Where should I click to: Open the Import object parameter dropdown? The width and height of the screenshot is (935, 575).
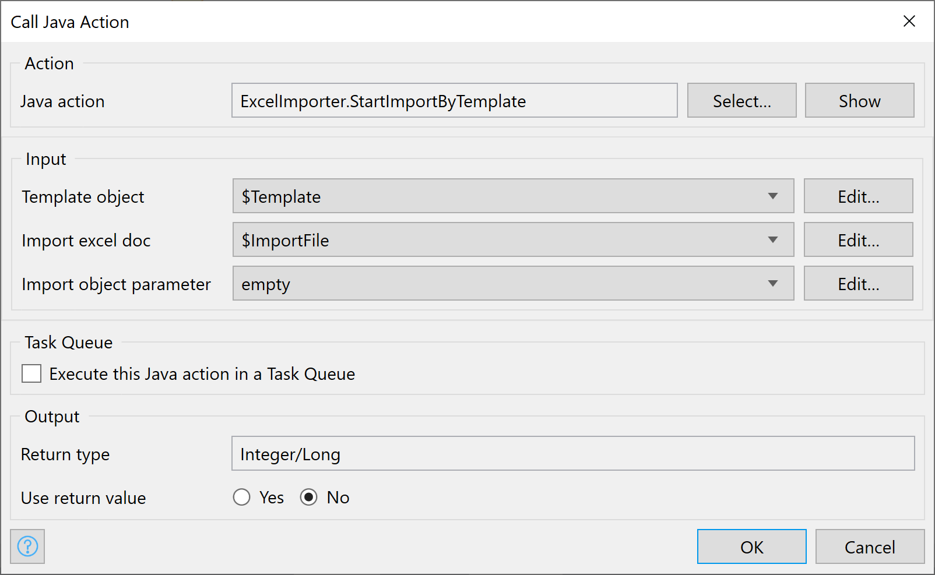(x=513, y=284)
